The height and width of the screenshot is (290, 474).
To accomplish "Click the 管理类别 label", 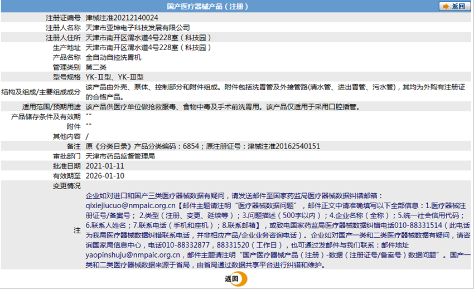I will pos(67,67).
